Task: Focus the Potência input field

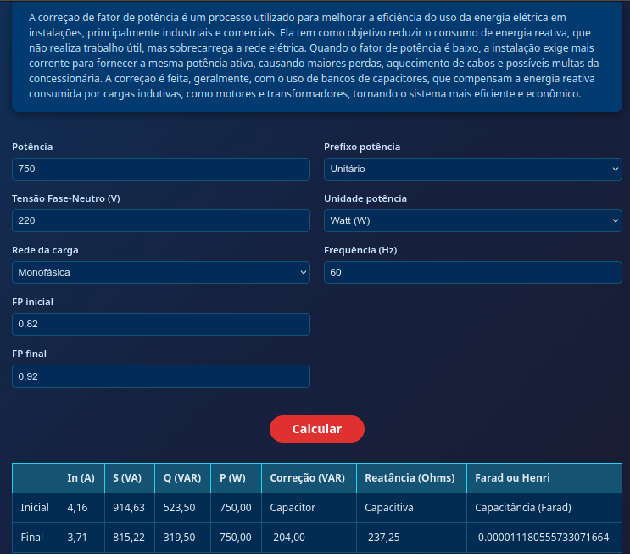Action: (x=160, y=169)
